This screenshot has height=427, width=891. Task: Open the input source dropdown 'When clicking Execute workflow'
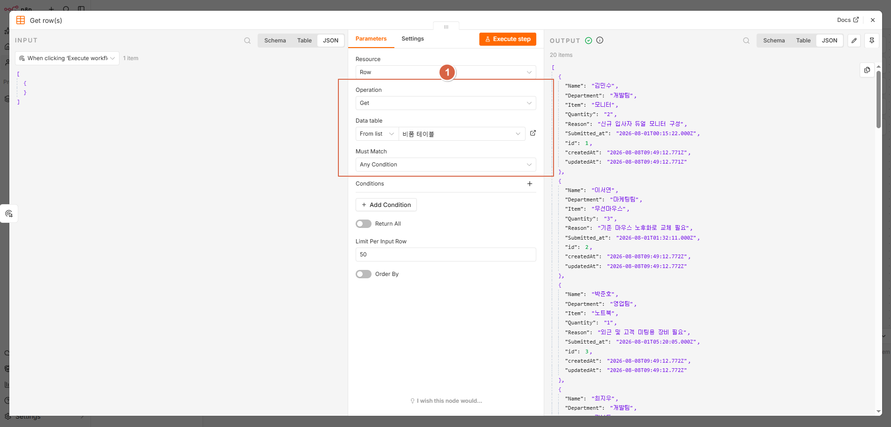tap(67, 58)
